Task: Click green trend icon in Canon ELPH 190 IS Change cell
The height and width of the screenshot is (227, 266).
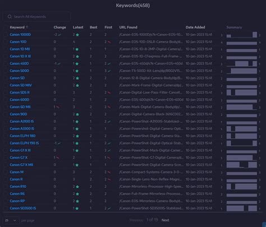Action: pos(59,143)
